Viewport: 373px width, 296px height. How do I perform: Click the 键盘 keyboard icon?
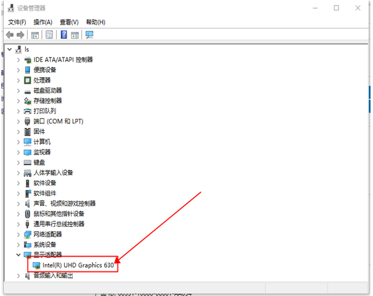(x=28, y=163)
